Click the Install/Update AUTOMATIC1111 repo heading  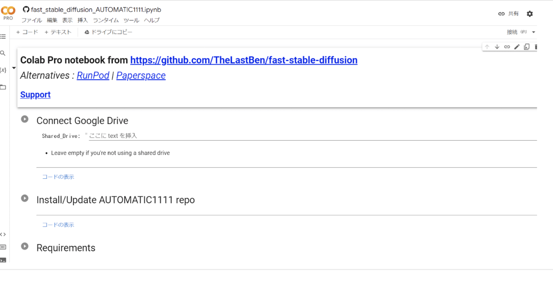[x=116, y=200]
